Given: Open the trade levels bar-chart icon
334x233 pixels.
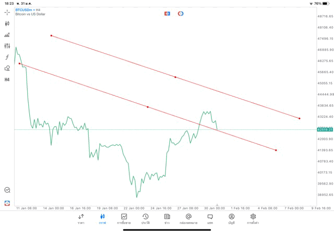Looking at the screenshot, I should coord(7,35).
